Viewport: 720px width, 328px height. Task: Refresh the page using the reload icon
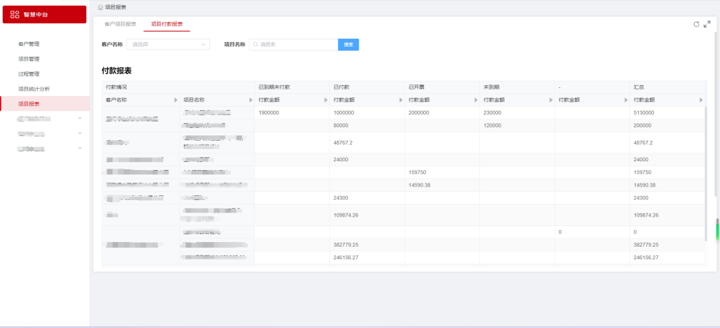[696, 25]
